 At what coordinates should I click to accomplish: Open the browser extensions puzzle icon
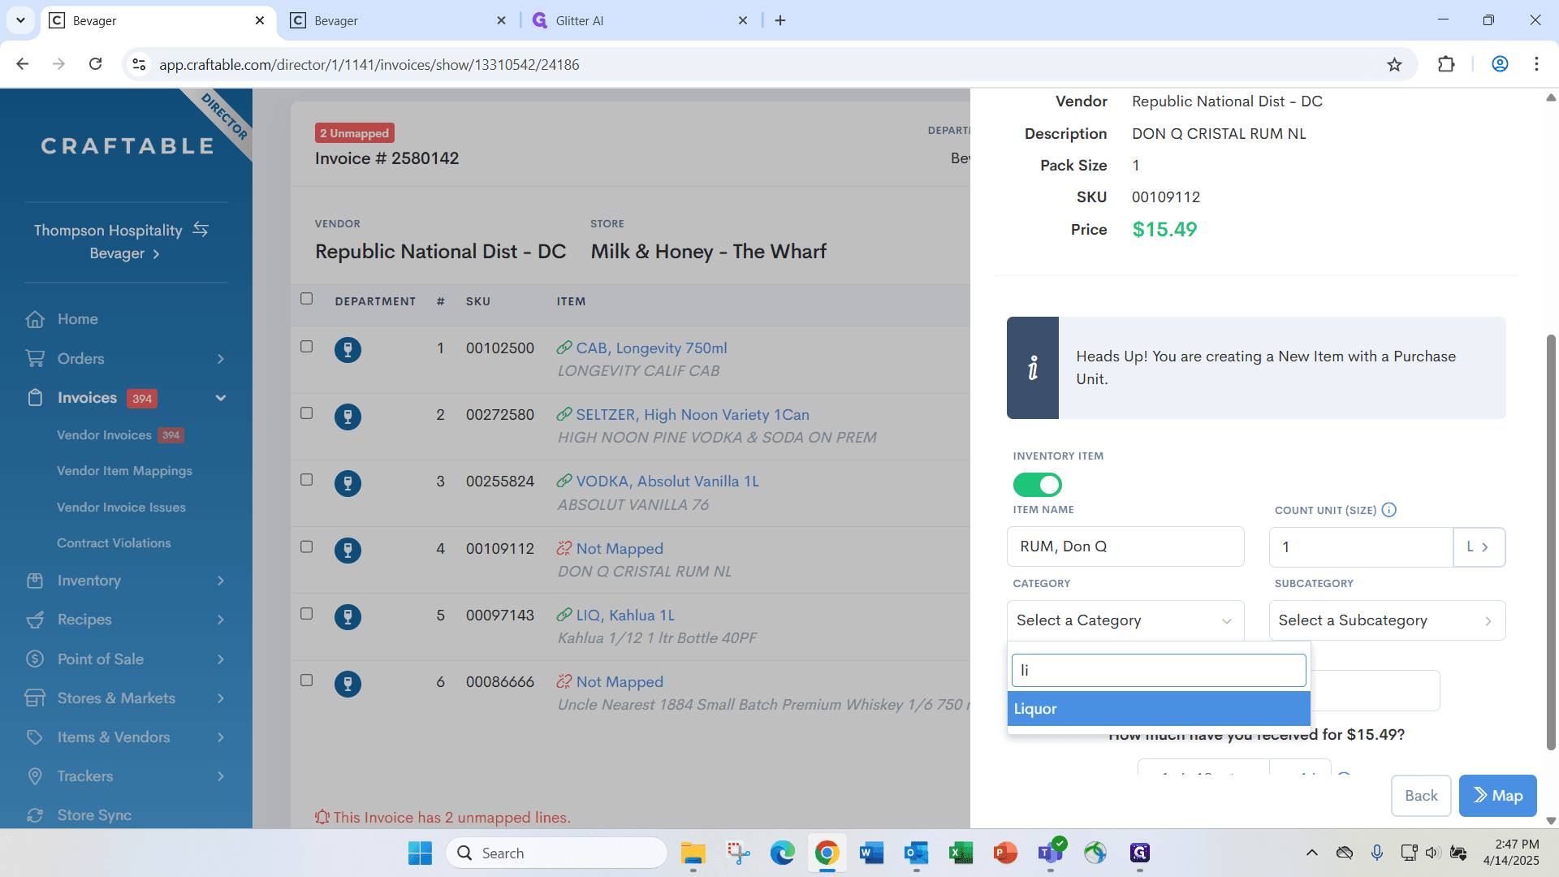(1446, 65)
